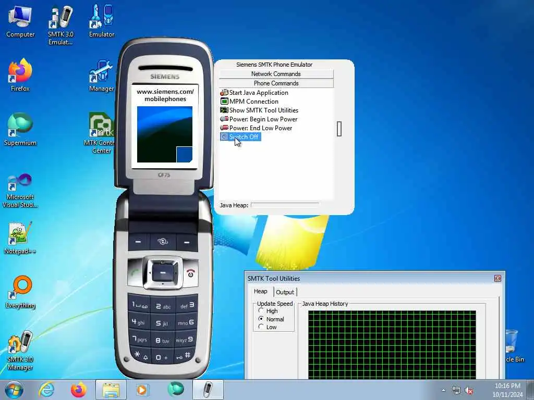
Task: Tap the 8 tuv key on keypad
Action: tap(163, 340)
